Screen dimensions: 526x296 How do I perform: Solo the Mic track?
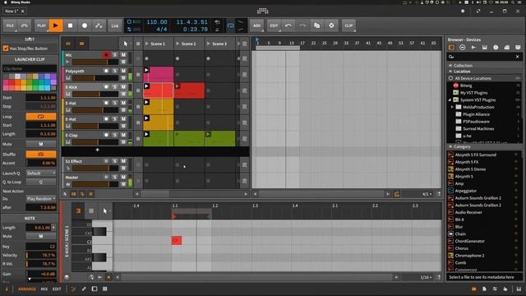click(x=115, y=55)
